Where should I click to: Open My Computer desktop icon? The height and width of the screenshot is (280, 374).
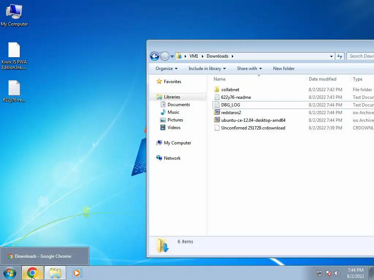tap(14, 15)
